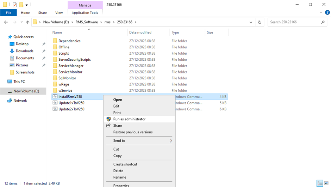Click the shield icon beside Run as administrator

point(108,119)
